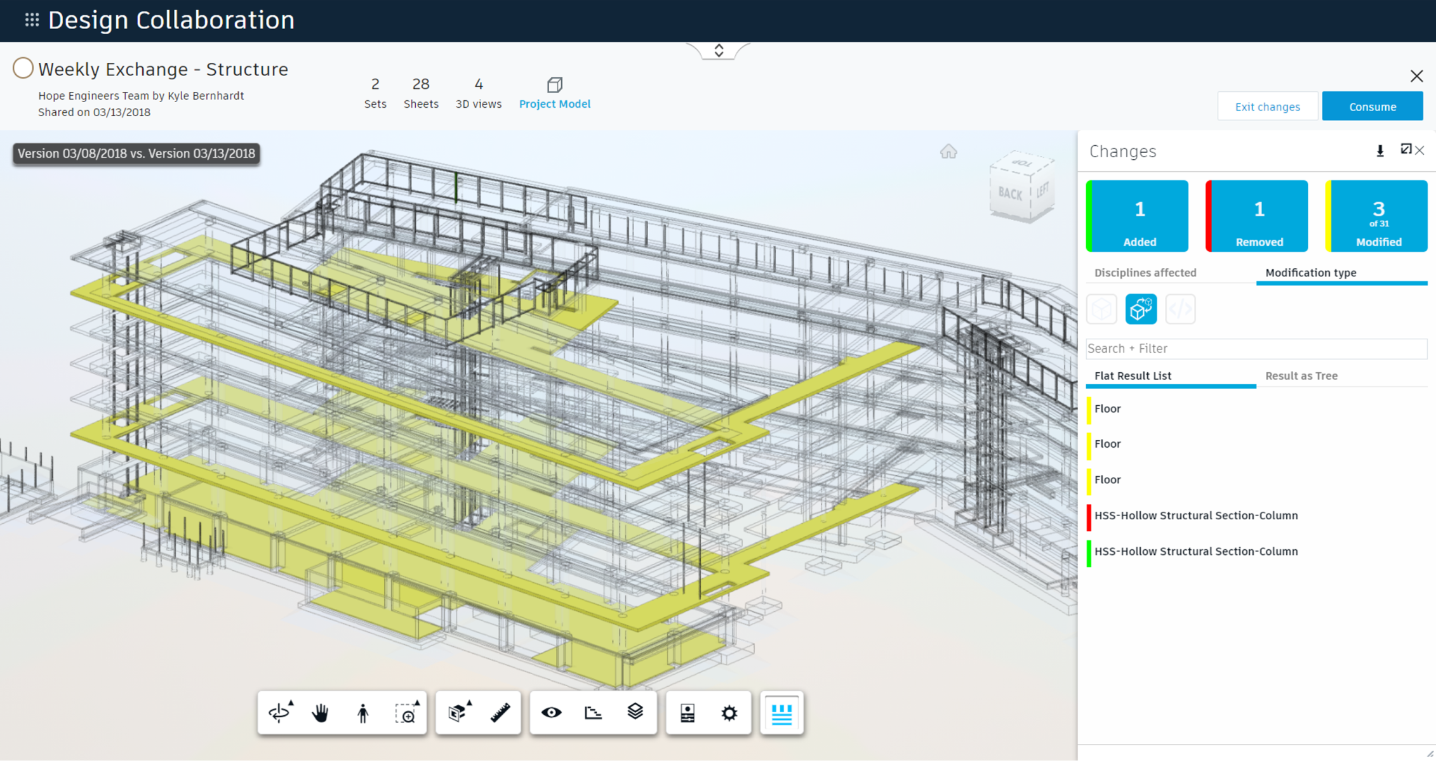Select the first Floor result
This screenshot has width=1436, height=761.
tap(1256, 409)
